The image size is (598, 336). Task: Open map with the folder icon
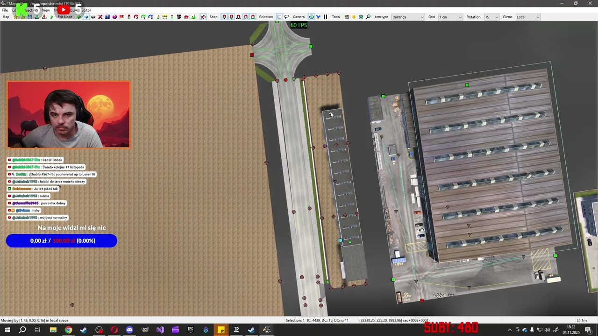(22, 17)
